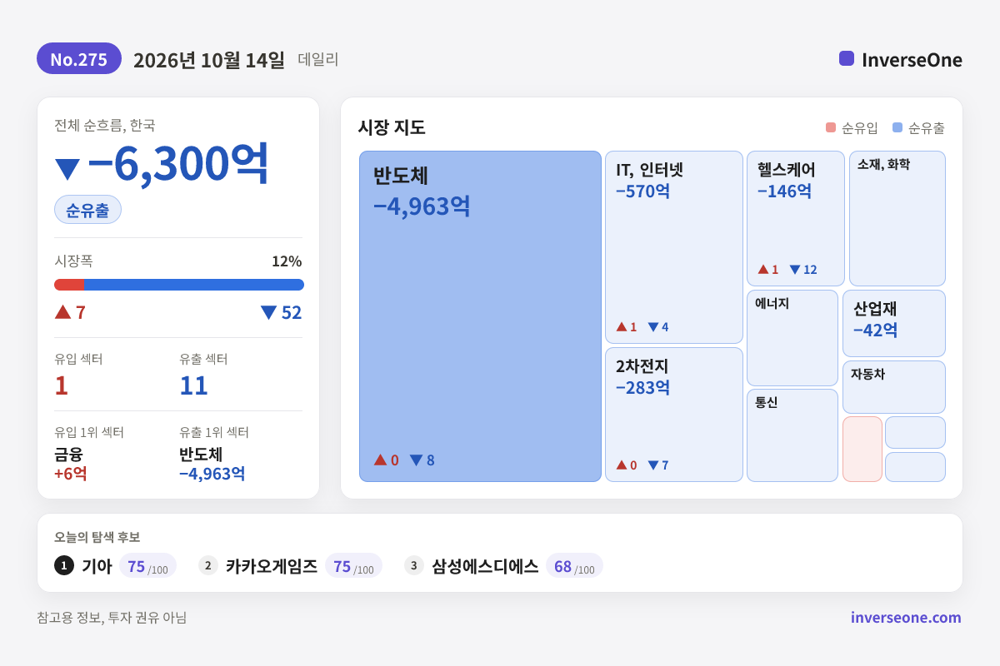Click the 삼성에스디에스 candidate name
The image size is (1000, 666).
click(485, 566)
